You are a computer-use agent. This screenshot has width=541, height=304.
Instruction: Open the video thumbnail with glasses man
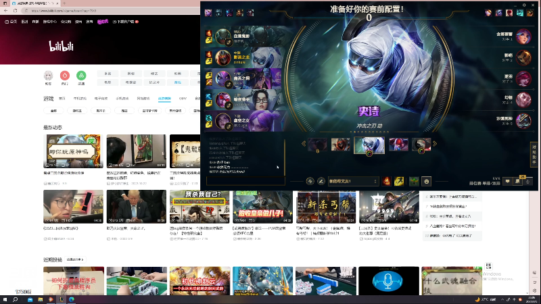[73, 207]
